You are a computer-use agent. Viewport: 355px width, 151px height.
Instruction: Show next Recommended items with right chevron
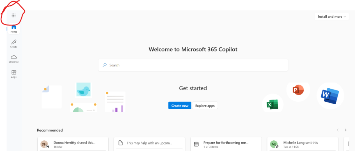[x=346, y=130]
